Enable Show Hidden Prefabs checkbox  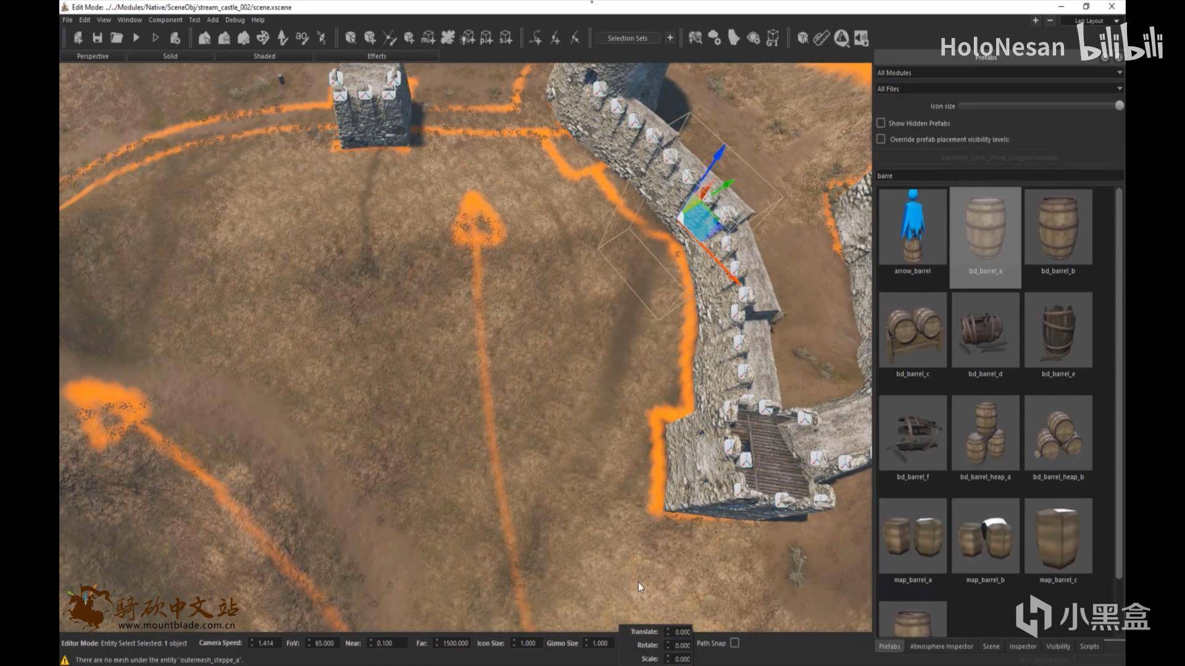pyautogui.click(x=881, y=123)
